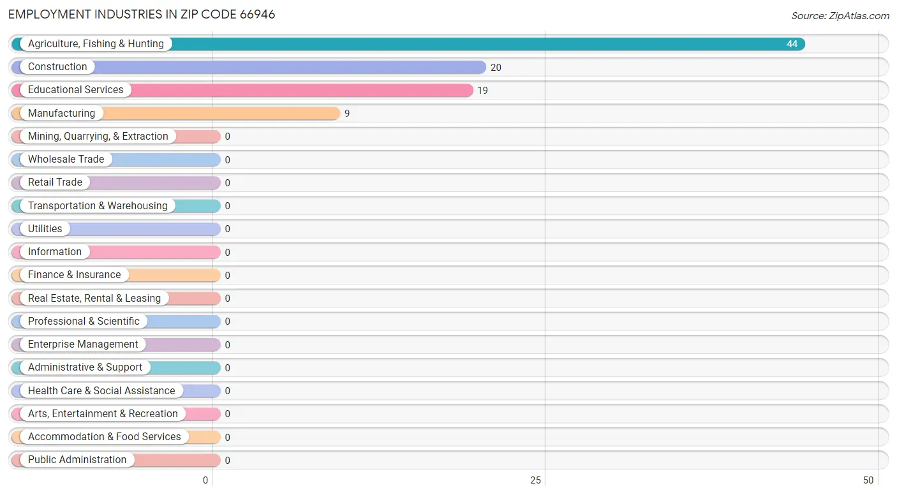Click the Finance & Insurance label
Viewport: 897px width, 495px height.
point(74,275)
